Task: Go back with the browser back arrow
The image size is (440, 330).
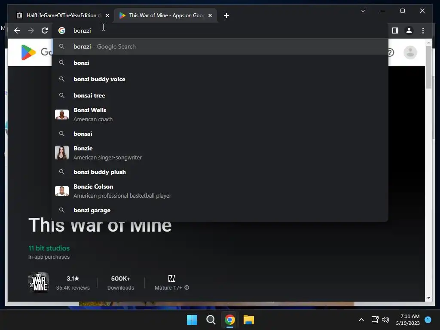Action: pyautogui.click(x=17, y=31)
